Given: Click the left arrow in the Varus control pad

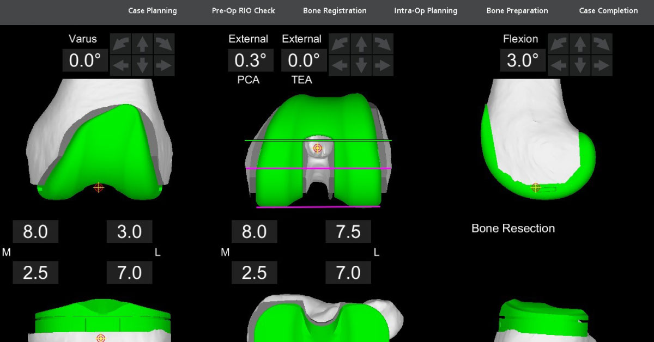Looking at the screenshot, I should tap(120, 66).
